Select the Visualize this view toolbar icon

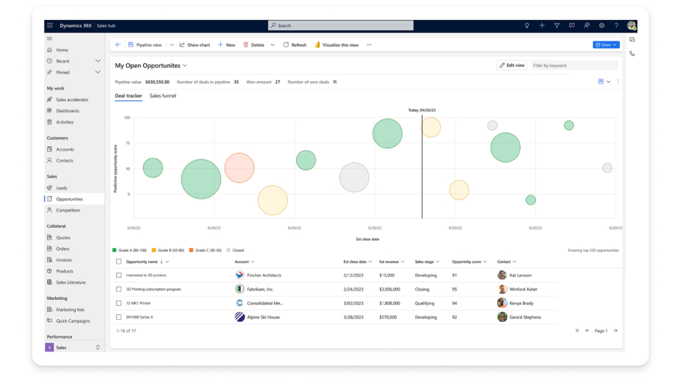317,45
